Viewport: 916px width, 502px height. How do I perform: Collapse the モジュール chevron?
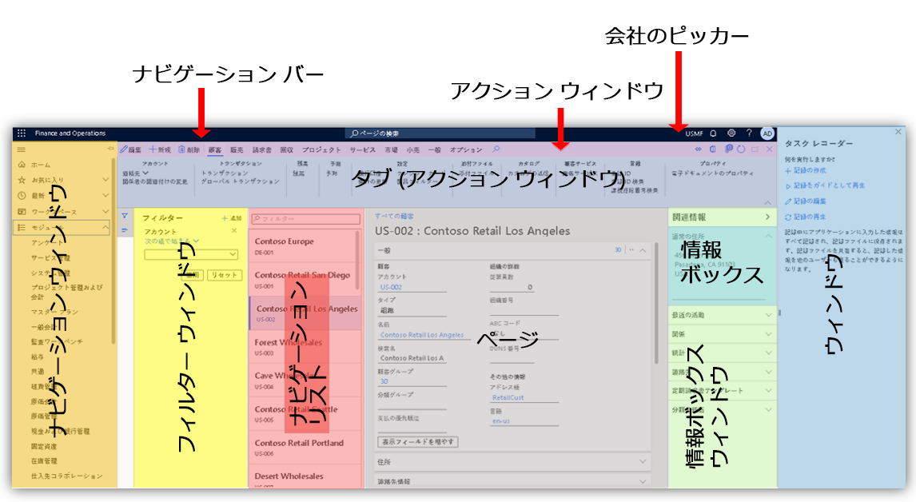(x=106, y=227)
